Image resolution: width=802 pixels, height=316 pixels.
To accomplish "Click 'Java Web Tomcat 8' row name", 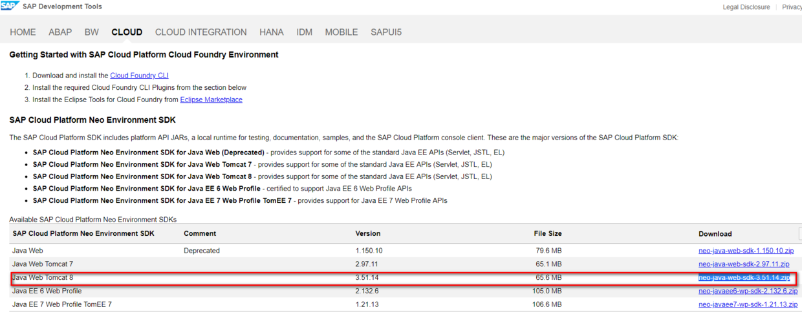I will [x=43, y=278].
